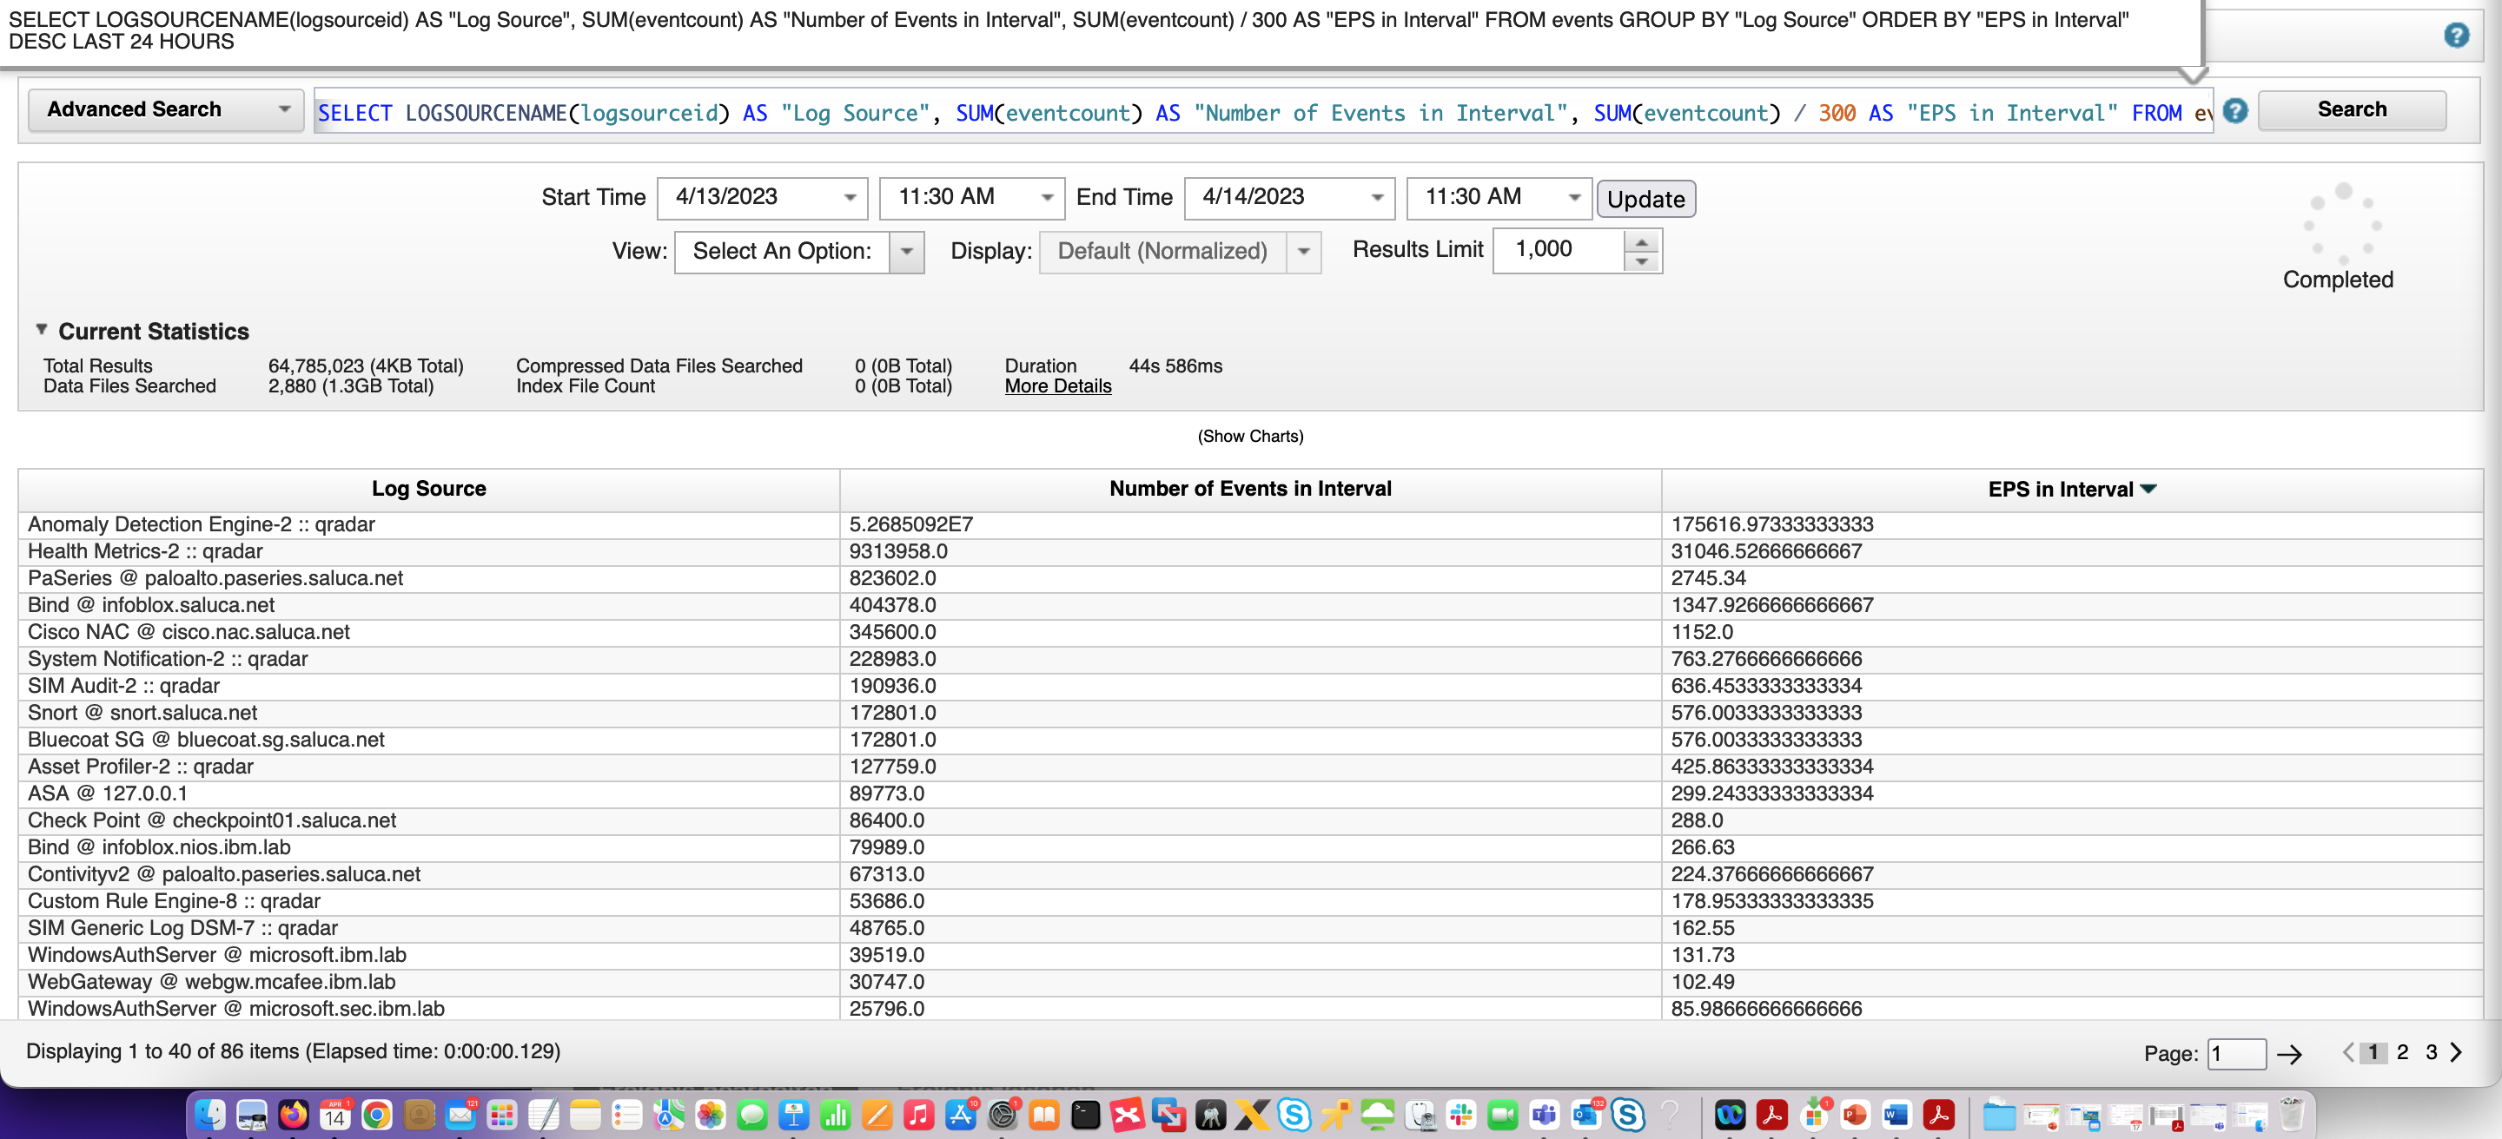Collapse the Current Statistics section
Image resolution: width=2502 pixels, height=1139 pixels.
click(41, 330)
